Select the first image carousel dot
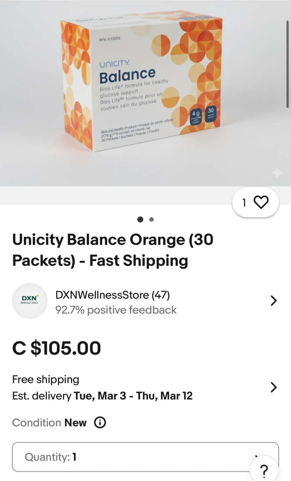Image resolution: width=291 pixels, height=481 pixels. [x=140, y=219]
